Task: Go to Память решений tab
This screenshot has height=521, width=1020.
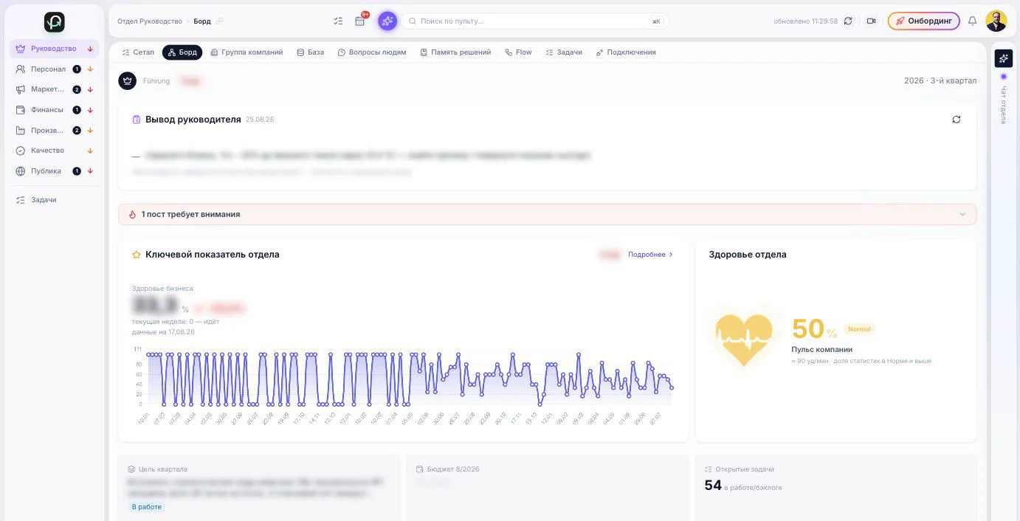Action: point(455,52)
